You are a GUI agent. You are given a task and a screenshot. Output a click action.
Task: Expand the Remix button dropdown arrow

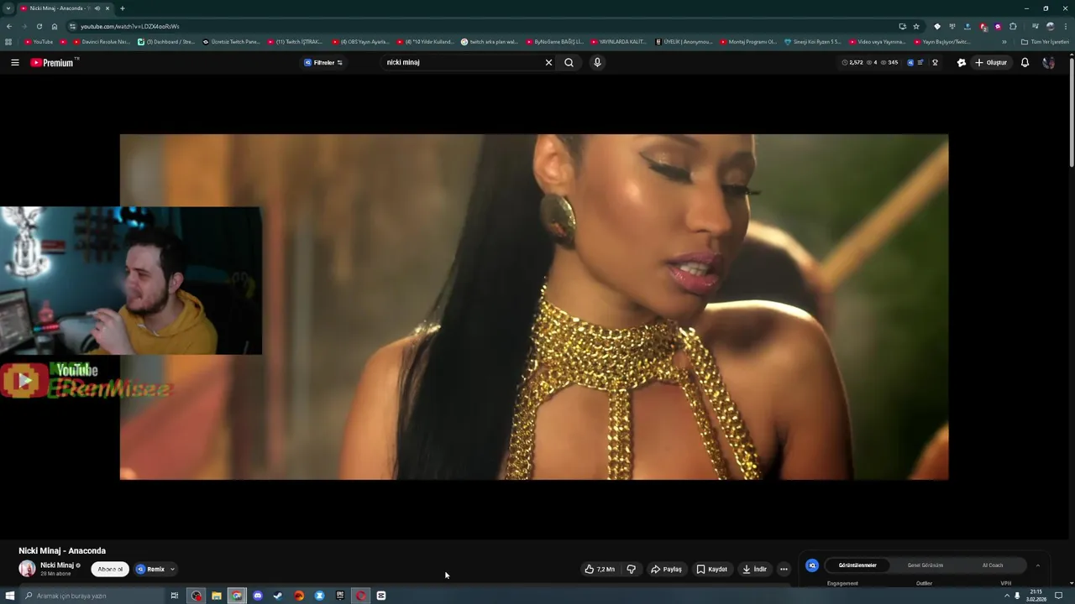pyautogui.click(x=172, y=569)
